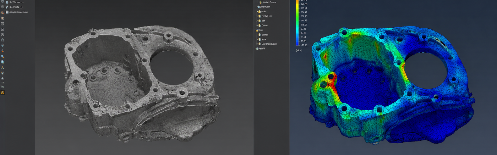Click the [MPa] unit label
The height and width of the screenshot is (155, 497).
299,50
